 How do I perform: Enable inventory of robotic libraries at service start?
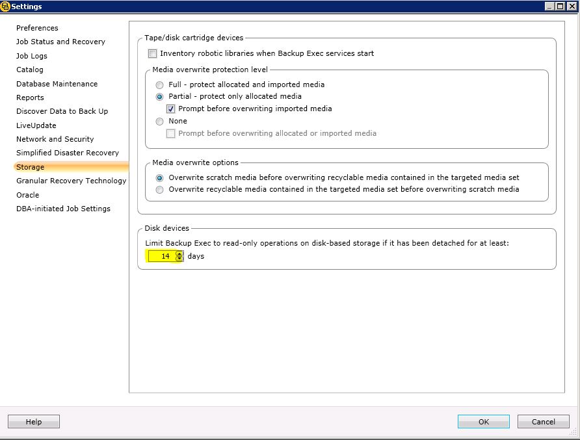click(x=152, y=53)
